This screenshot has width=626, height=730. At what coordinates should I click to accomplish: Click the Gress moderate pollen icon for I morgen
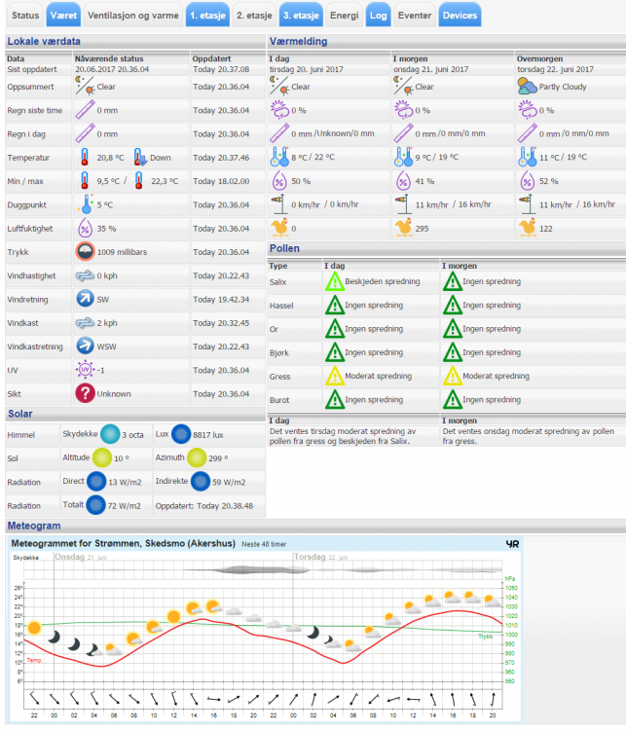[x=453, y=375]
